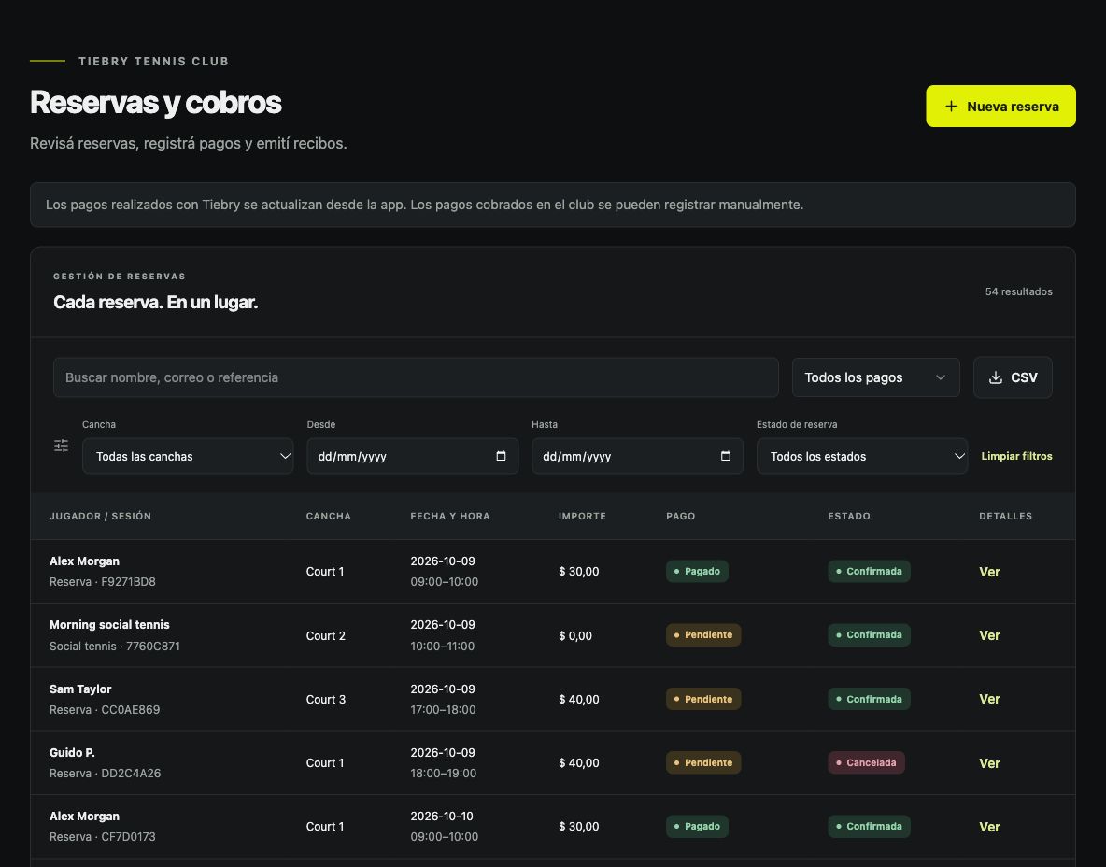Select the name Sam Taylor

coord(80,689)
